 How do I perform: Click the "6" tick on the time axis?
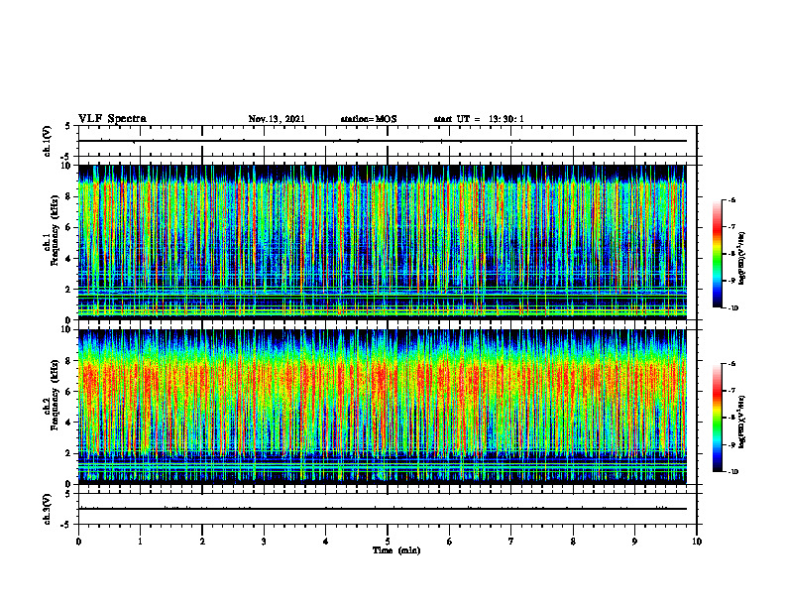(x=450, y=542)
